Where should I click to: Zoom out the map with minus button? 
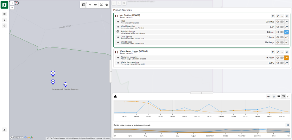click(x=12, y=8)
